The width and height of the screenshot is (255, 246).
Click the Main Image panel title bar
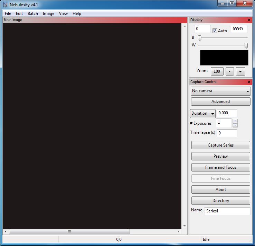point(95,20)
